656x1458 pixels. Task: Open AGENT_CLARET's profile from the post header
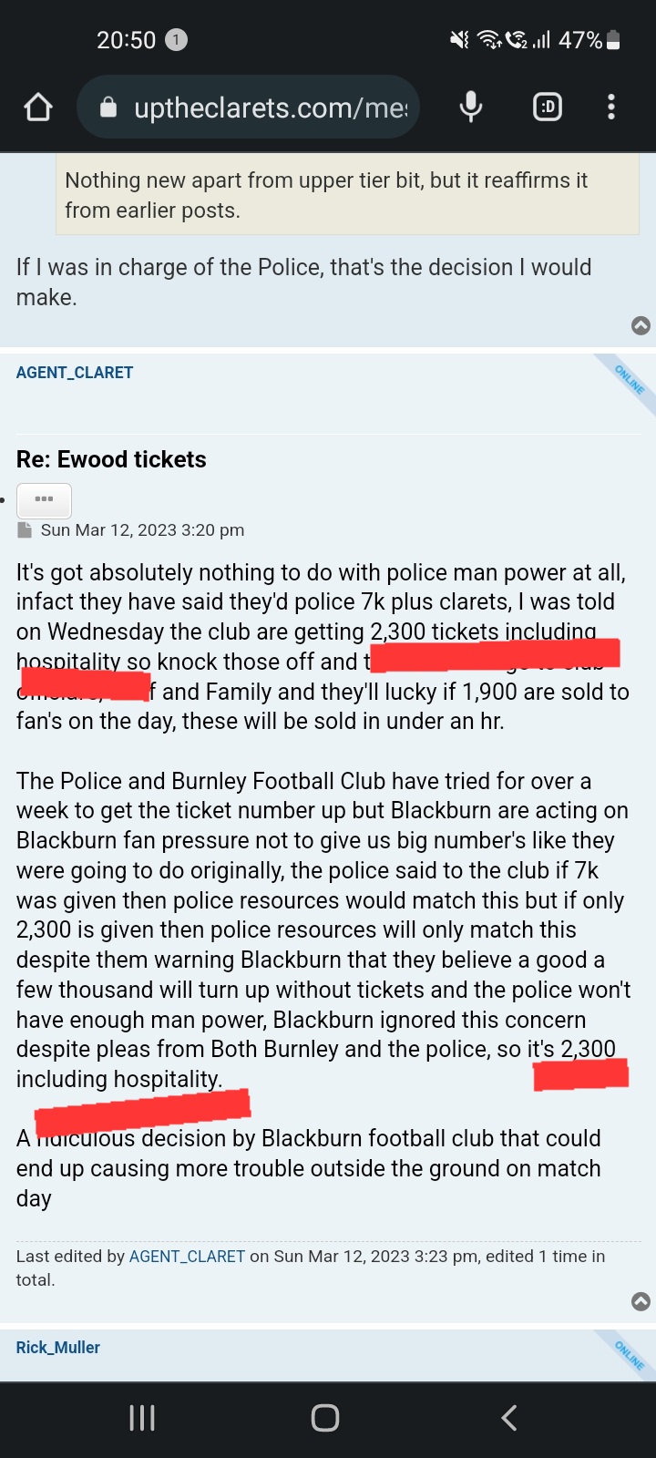point(75,373)
